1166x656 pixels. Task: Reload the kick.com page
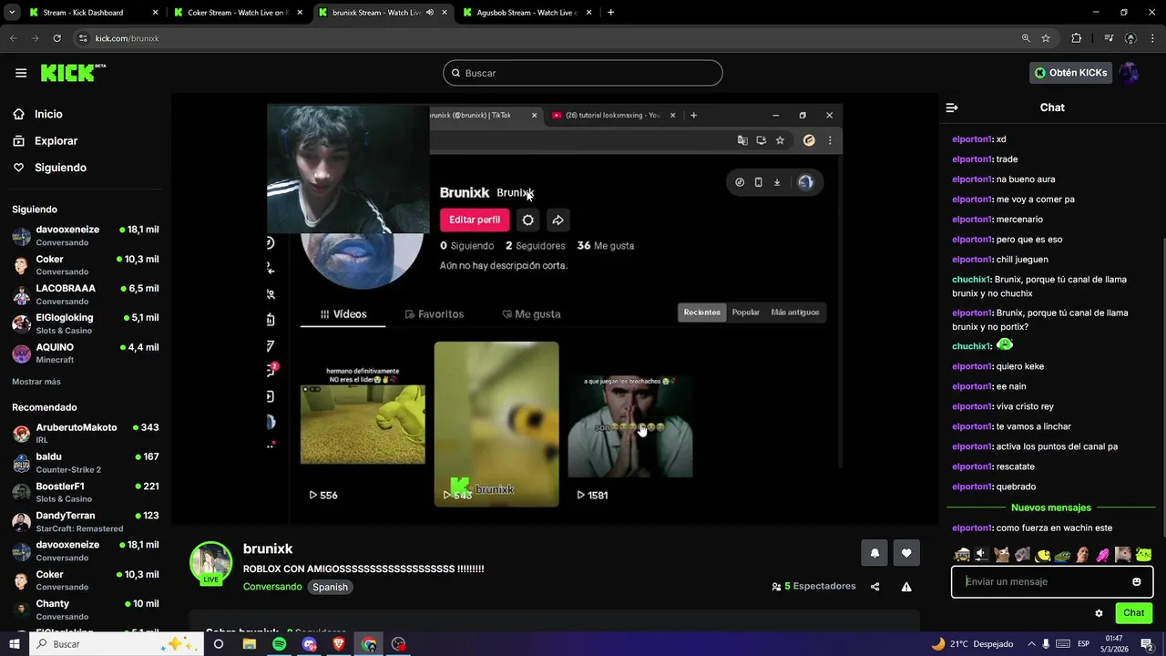[x=56, y=38]
